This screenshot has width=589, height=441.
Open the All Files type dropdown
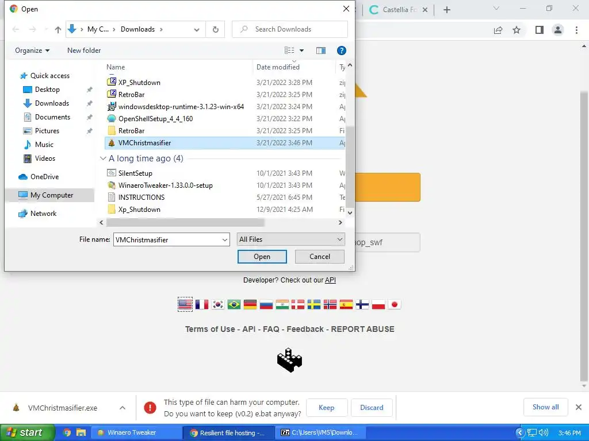click(x=290, y=239)
